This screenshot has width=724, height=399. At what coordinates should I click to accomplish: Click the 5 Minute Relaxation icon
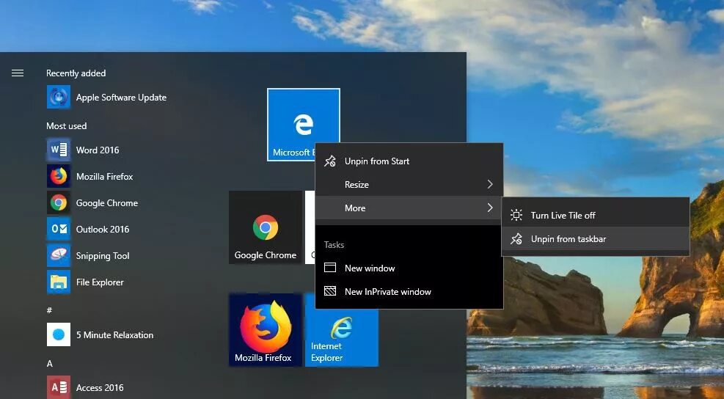pyautogui.click(x=59, y=334)
